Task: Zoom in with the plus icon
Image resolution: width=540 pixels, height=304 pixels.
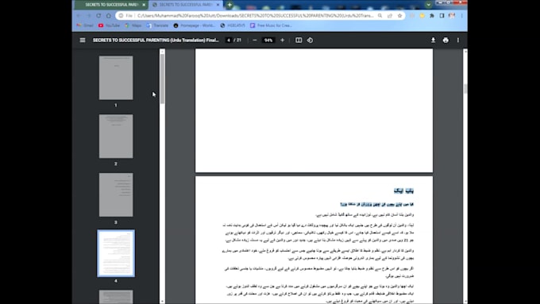Action: tap(283, 40)
